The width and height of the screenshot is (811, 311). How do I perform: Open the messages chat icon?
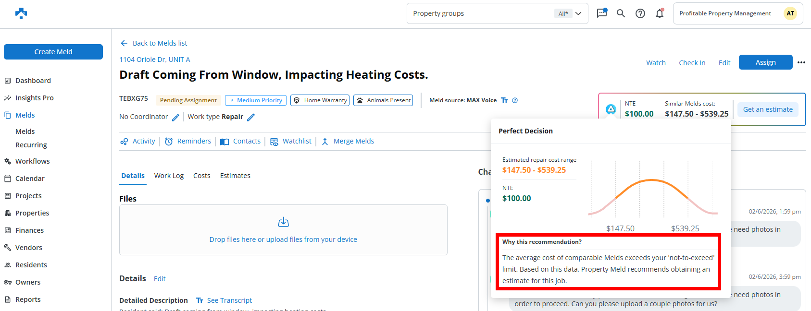(601, 13)
